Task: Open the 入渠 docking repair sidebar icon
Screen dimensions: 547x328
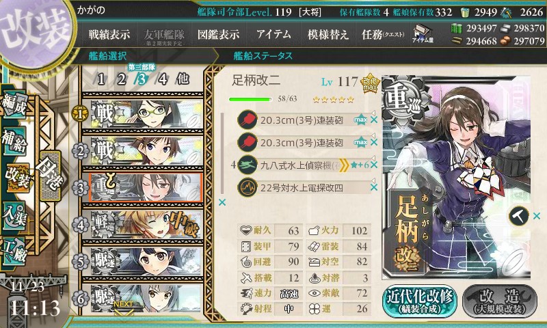Action: click(14, 216)
